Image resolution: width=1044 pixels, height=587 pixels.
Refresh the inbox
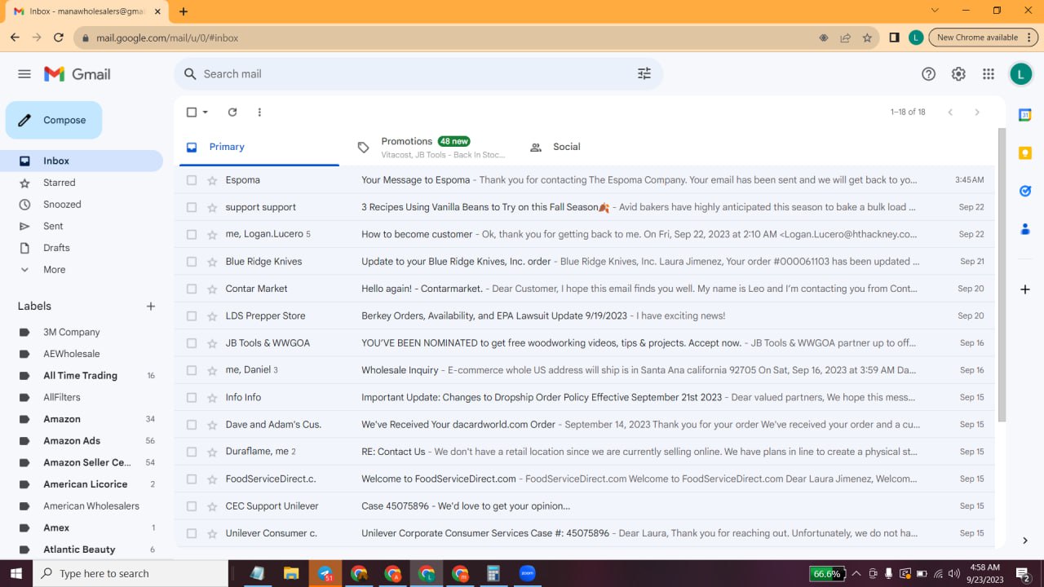pos(232,113)
